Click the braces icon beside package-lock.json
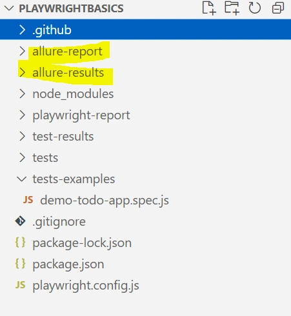Image resolution: width=291 pixels, height=316 pixels. pyautogui.click(x=20, y=242)
